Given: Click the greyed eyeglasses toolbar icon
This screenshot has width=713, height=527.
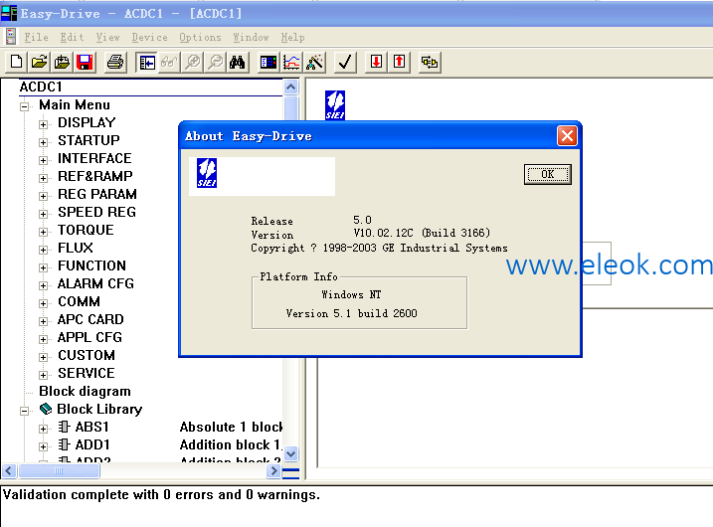Looking at the screenshot, I should [169, 62].
